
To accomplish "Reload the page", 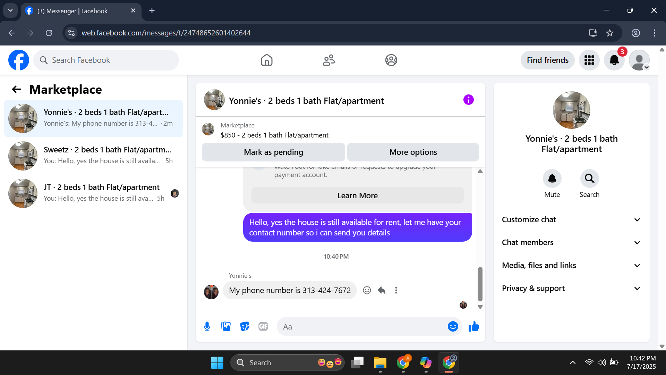I will click(49, 33).
